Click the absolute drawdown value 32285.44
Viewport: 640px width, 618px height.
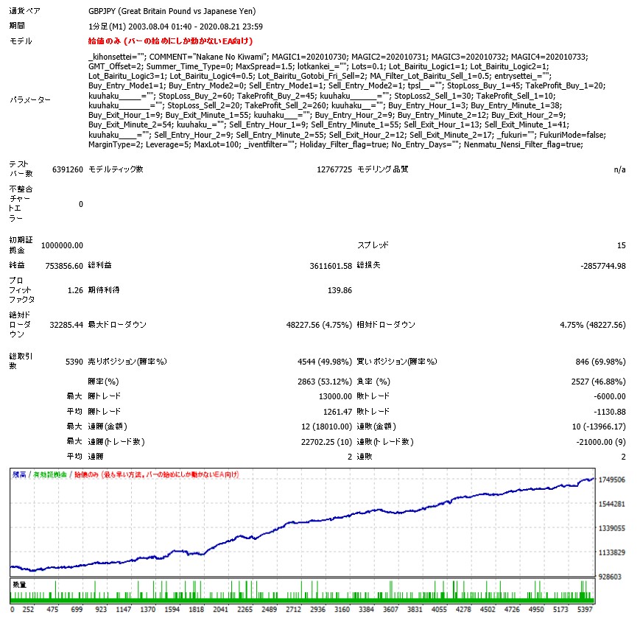[66, 325]
